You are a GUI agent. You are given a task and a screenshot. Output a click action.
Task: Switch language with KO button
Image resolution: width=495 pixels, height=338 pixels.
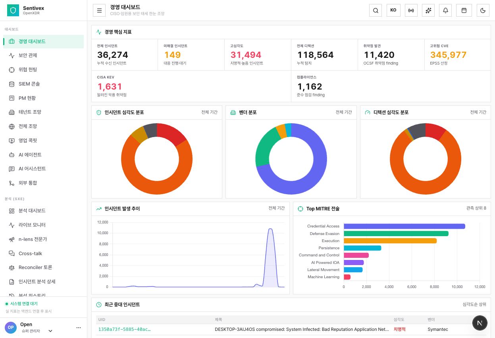393,10
